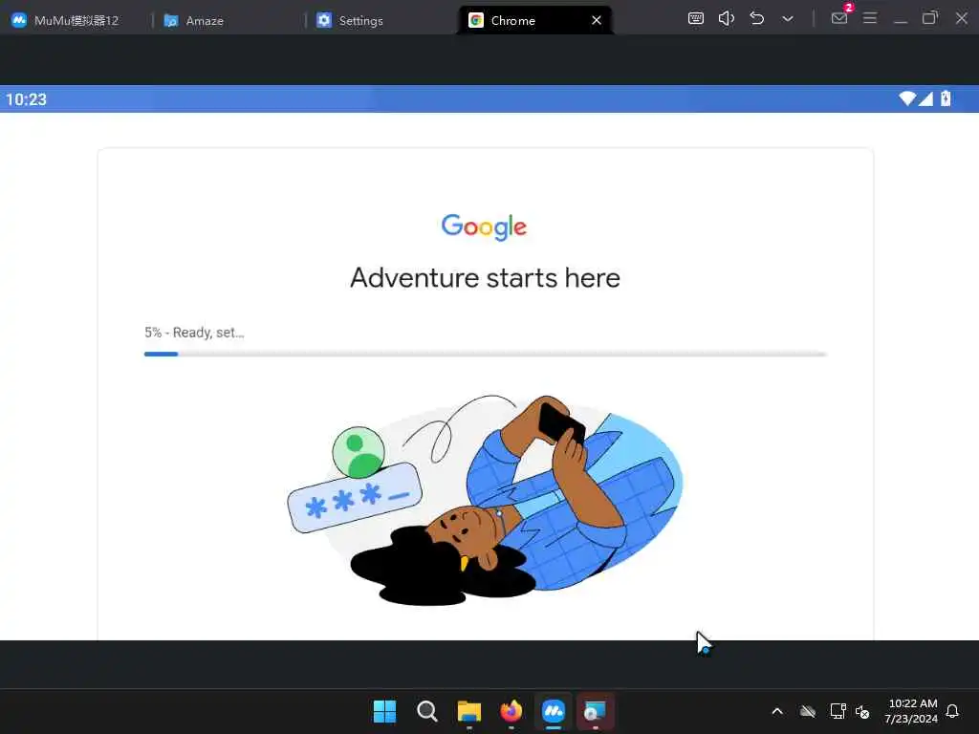979x734 pixels.
Task: Open the MuMu keyboard mapping icon
Action: 696,18
